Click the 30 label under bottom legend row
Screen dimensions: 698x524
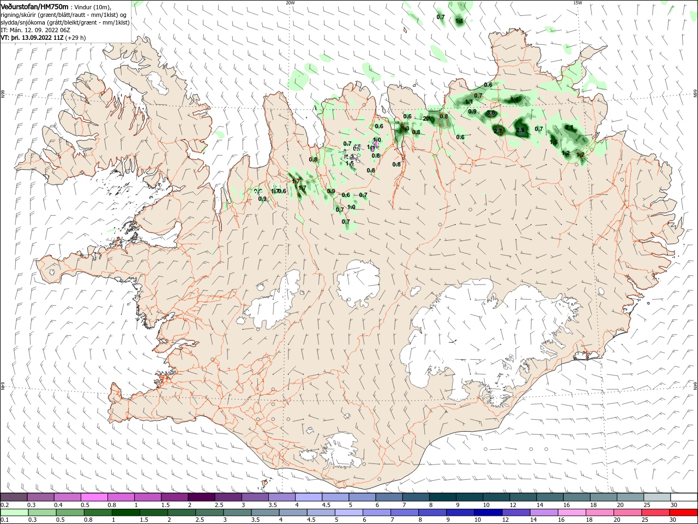pos(673,520)
